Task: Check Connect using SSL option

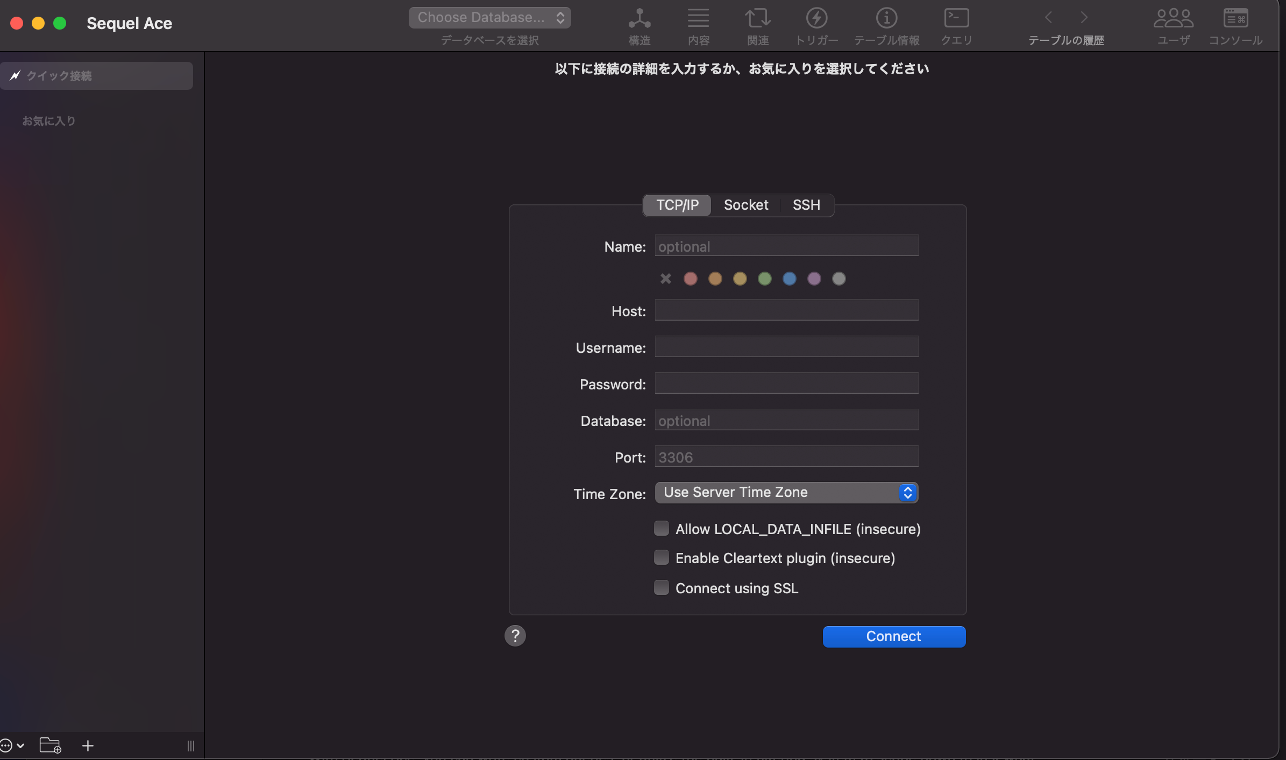Action: (662, 588)
